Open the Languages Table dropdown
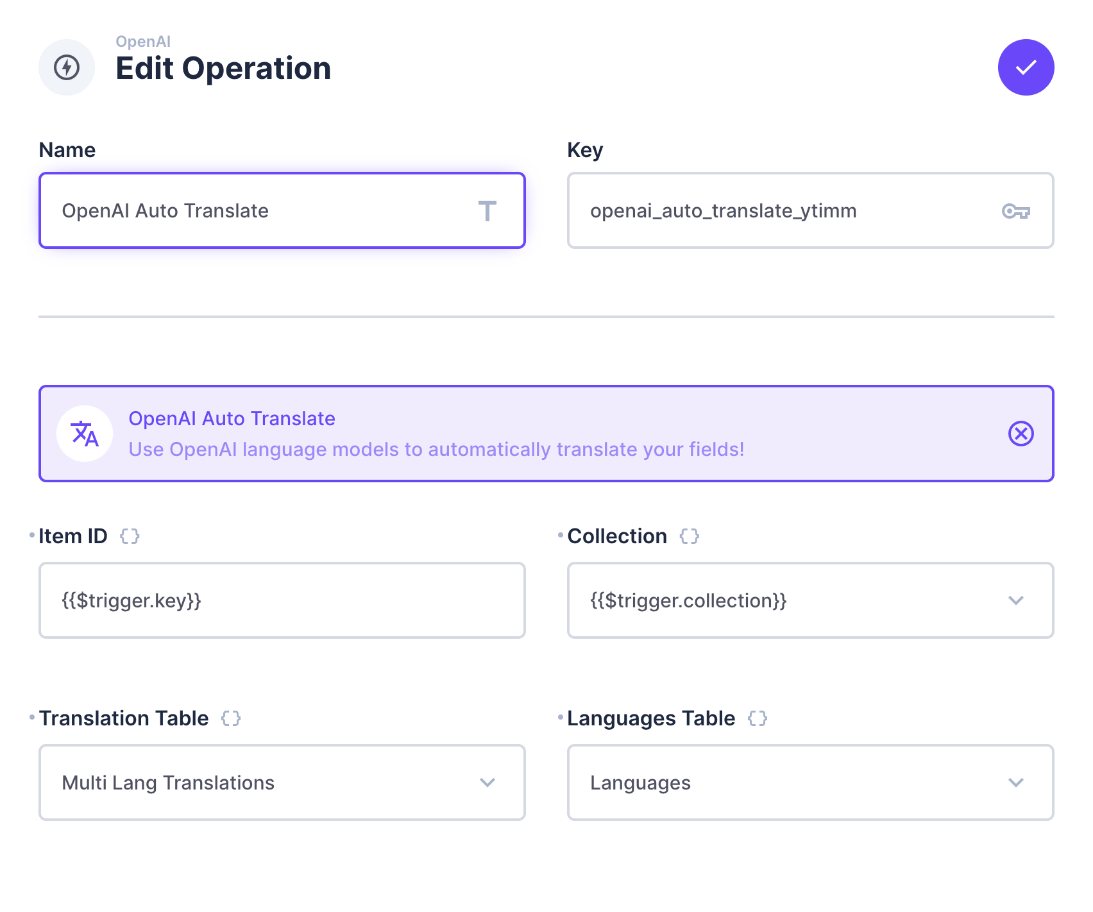 tap(811, 782)
